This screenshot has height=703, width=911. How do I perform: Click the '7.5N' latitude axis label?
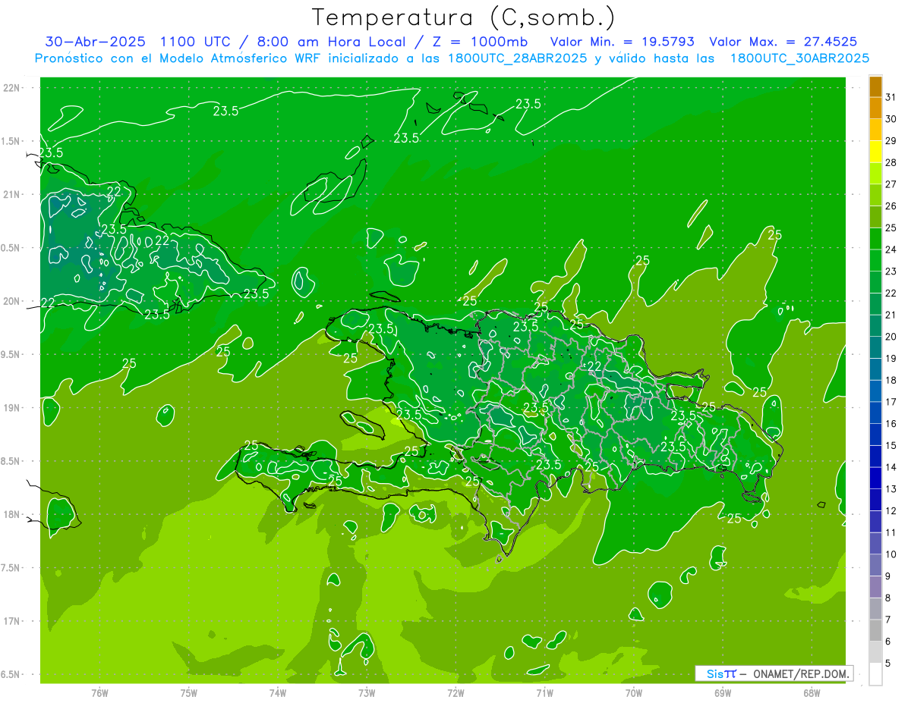11,568
